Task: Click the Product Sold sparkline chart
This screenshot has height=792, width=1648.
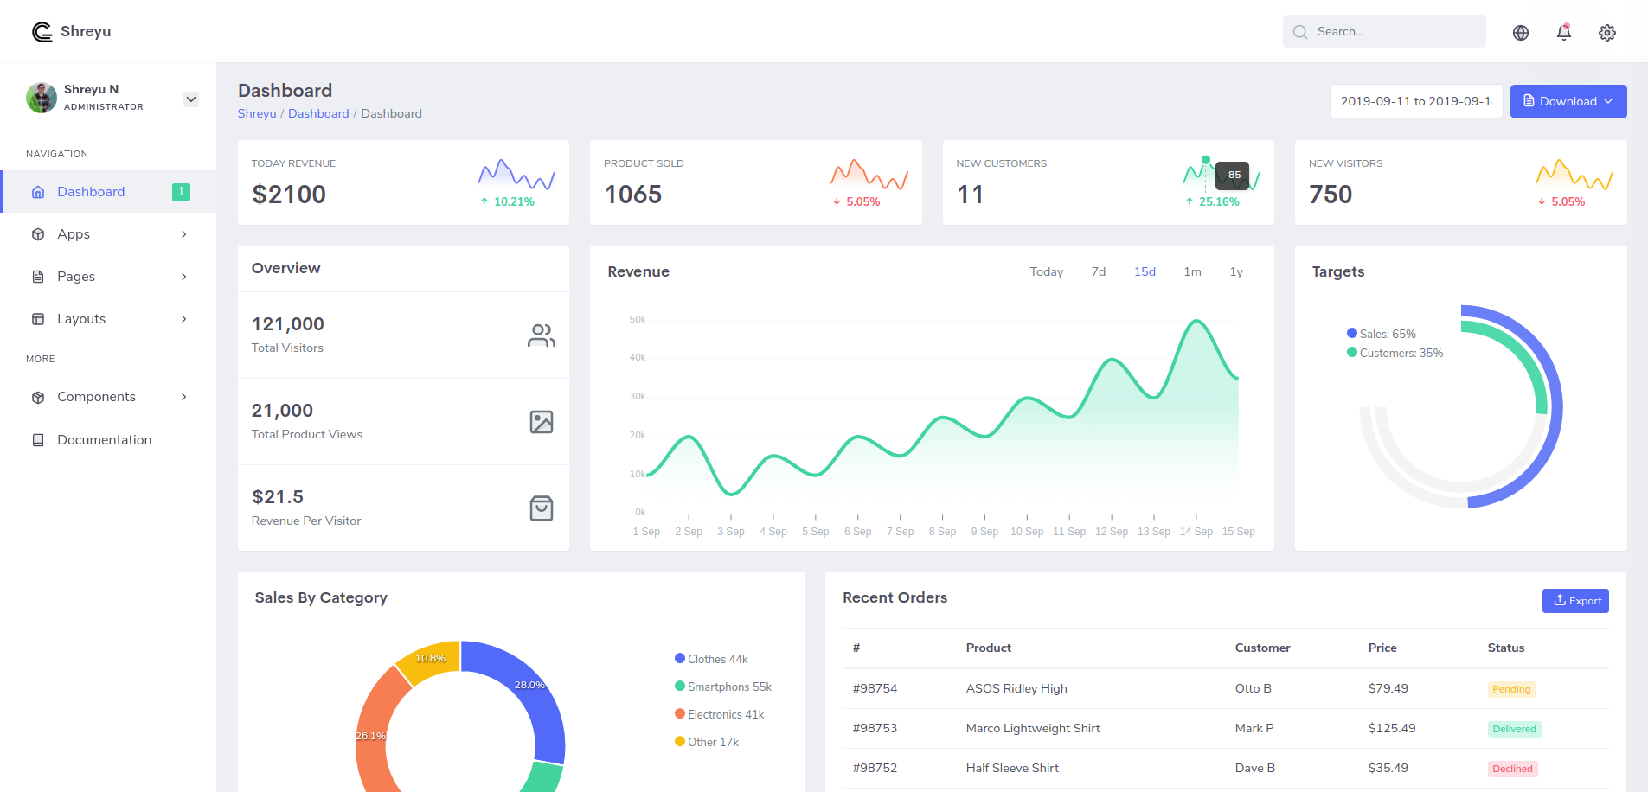Action: pyautogui.click(x=869, y=174)
